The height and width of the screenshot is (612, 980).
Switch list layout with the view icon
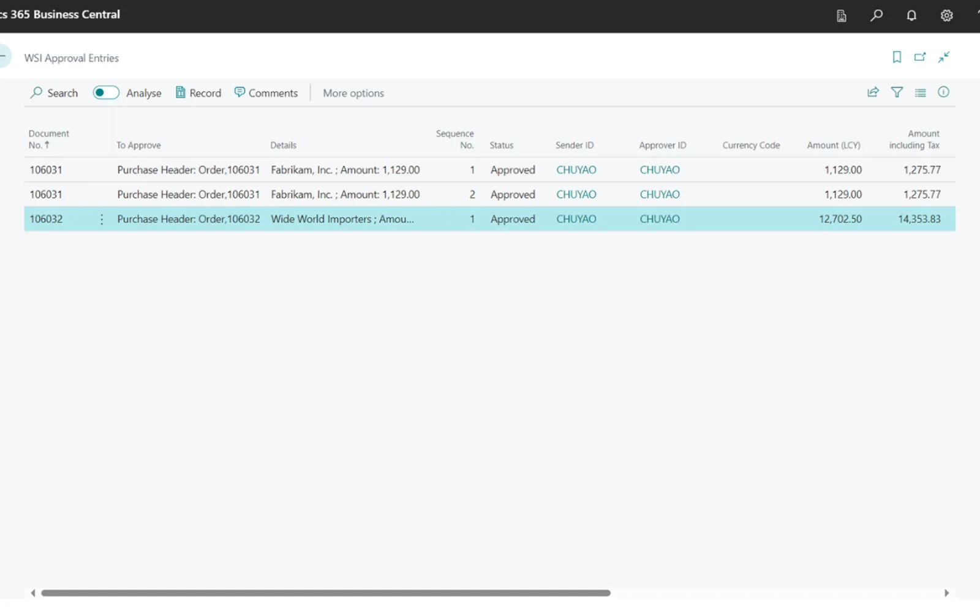pyautogui.click(x=921, y=92)
